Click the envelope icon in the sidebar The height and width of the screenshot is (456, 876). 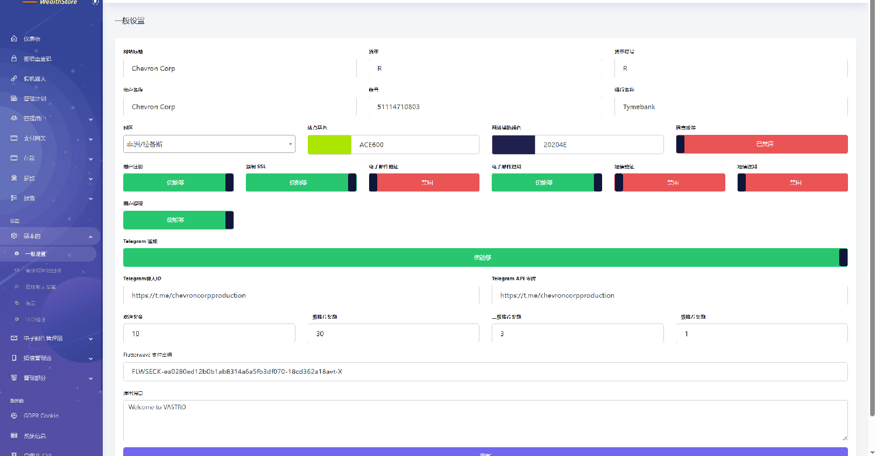(14, 338)
